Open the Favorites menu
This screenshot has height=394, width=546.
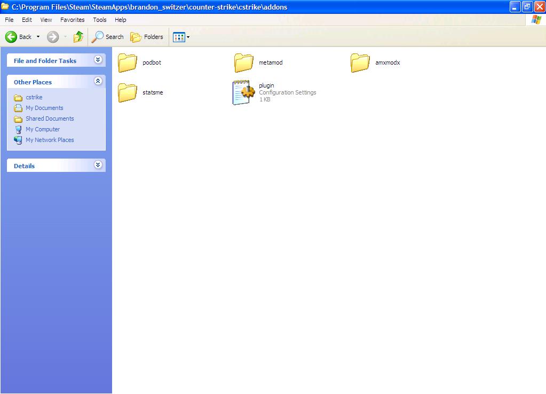[72, 20]
